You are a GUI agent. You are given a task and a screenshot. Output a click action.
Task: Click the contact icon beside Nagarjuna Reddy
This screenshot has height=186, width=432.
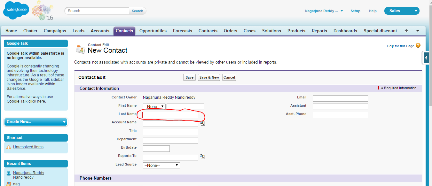[x=9, y=173]
